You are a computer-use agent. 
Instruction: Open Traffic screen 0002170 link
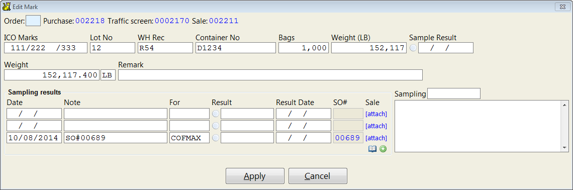click(172, 21)
